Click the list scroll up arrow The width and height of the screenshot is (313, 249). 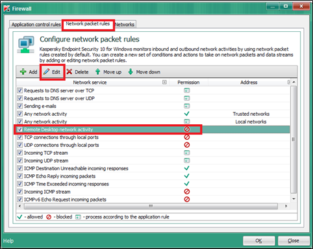coord(294,82)
